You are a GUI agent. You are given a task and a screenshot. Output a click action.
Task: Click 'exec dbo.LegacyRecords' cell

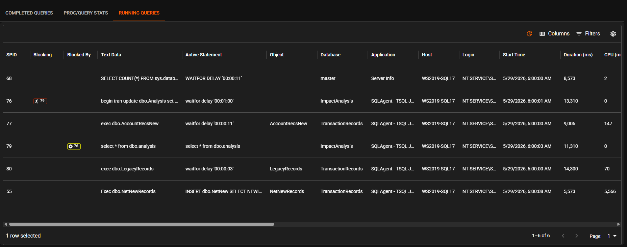pos(127,169)
